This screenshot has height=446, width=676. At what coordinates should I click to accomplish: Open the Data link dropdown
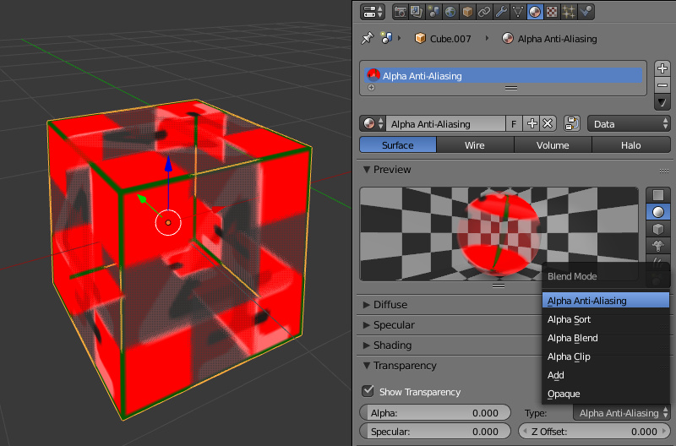[629, 123]
